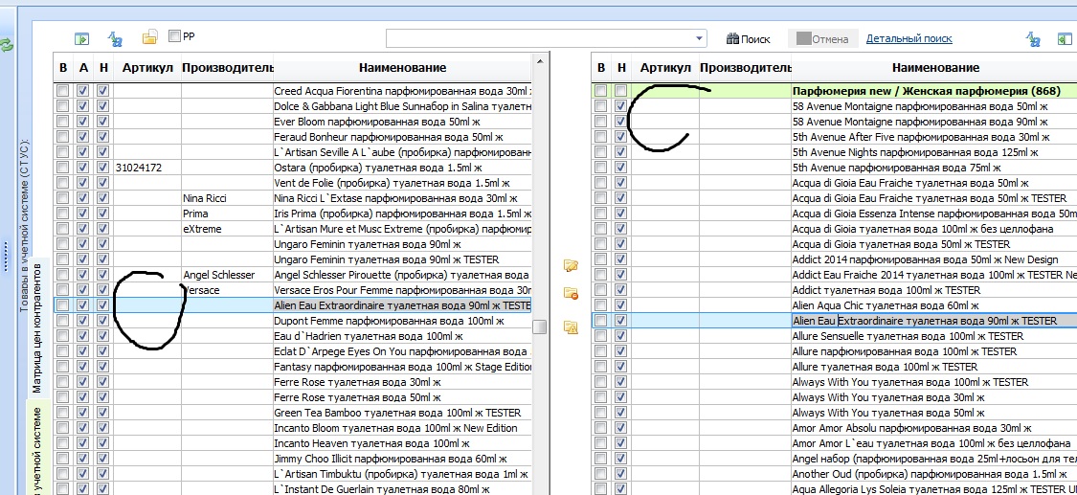Click the folder with red mark icon between panels
This screenshot has height=495, width=1077.
click(571, 293)
